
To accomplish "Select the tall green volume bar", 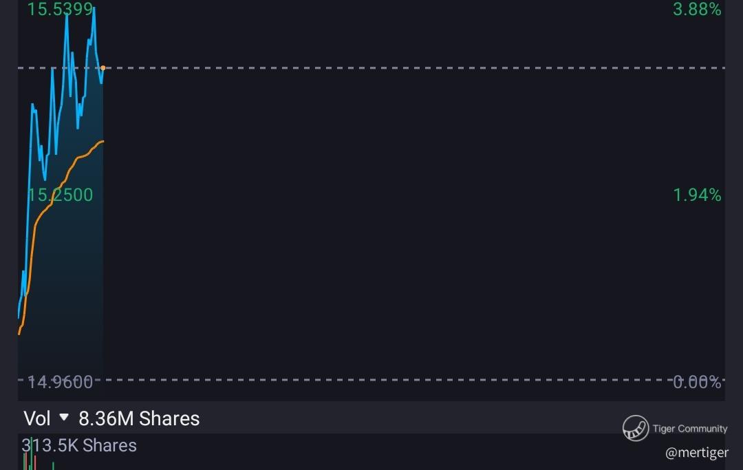I will point(31,454).
